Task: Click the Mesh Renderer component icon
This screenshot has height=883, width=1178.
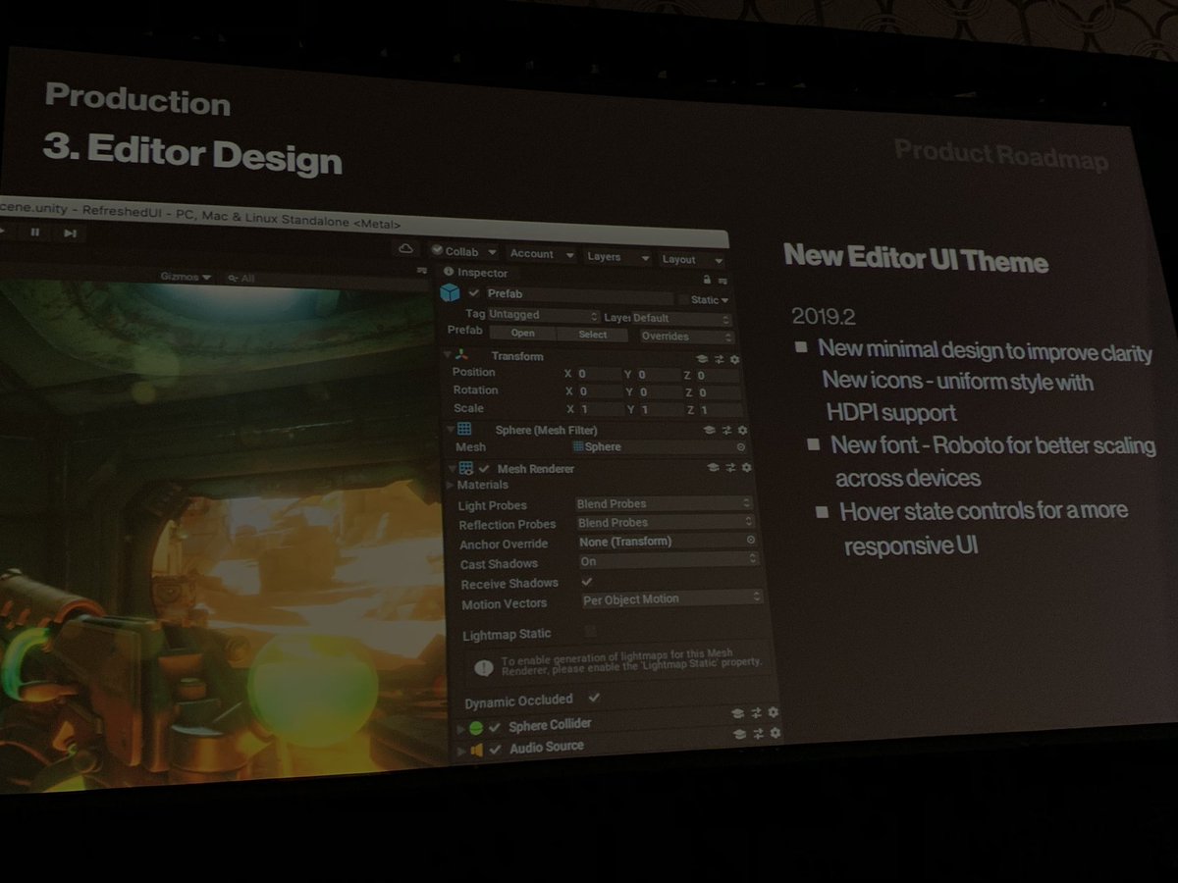Action: pos(466,469)
